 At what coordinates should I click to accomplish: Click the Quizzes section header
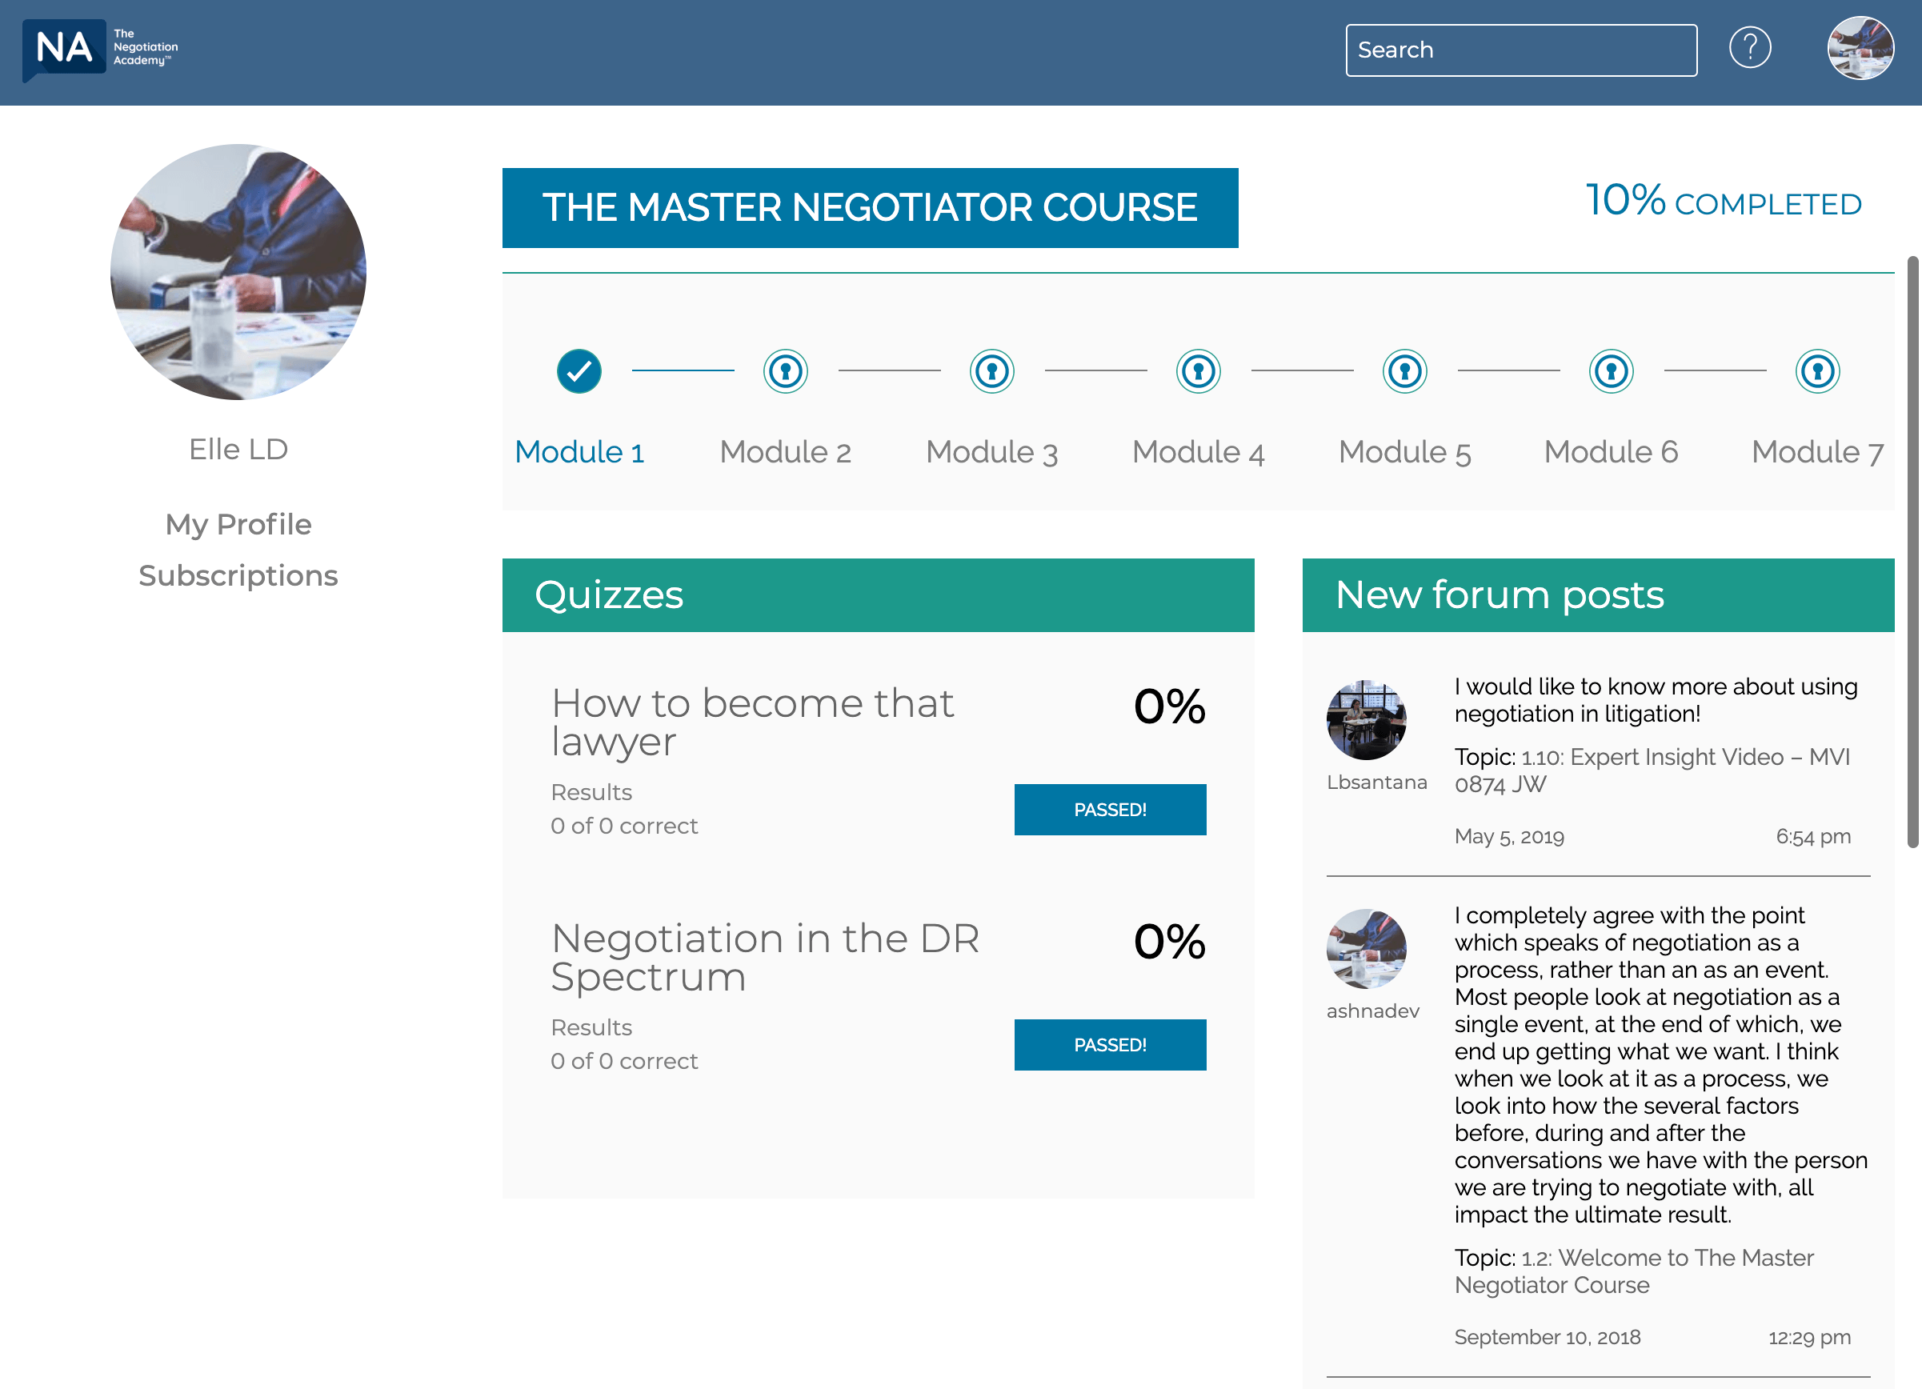pos(878,595)
